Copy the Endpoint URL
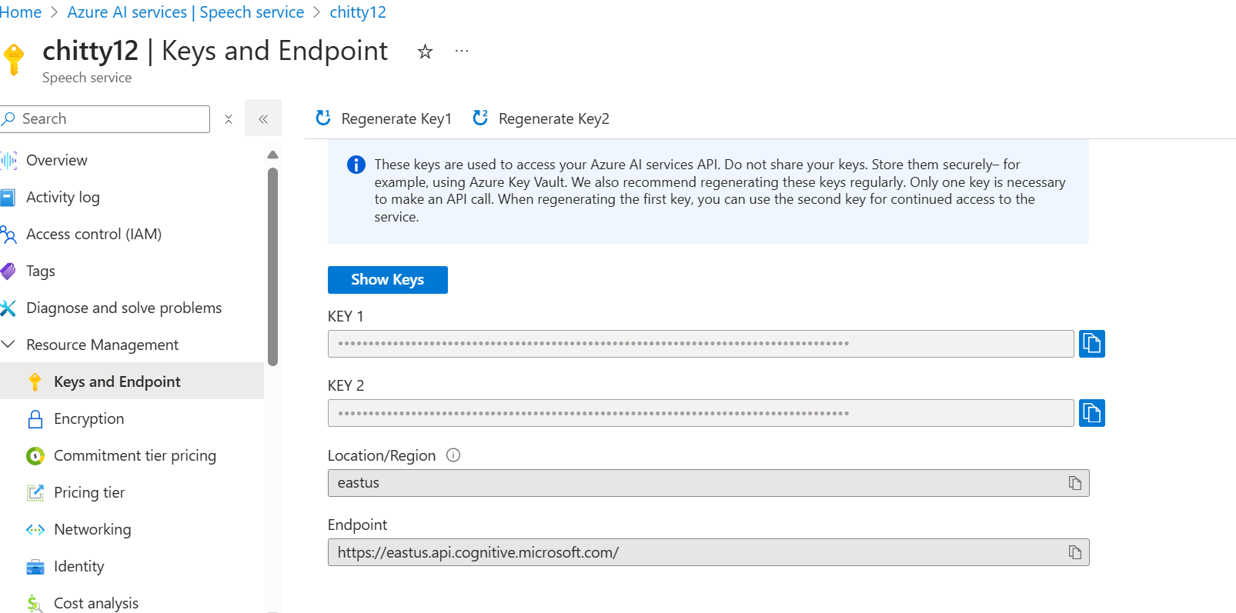The height and width of the screenshot is (613, 1236). [1075, 552]
